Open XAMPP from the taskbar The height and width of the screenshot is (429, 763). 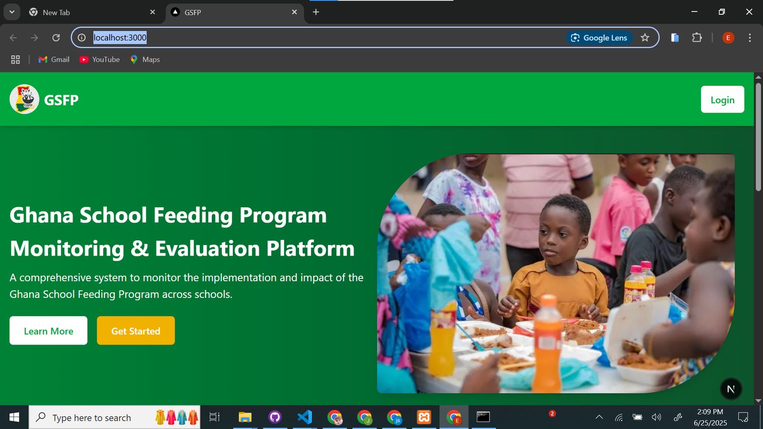[424, 417]
